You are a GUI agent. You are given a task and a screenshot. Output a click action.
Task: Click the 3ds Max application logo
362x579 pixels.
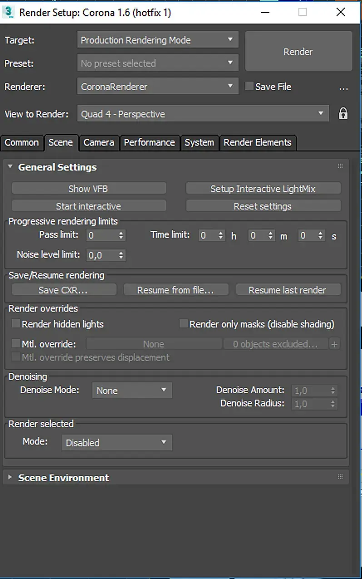[8, 12]
